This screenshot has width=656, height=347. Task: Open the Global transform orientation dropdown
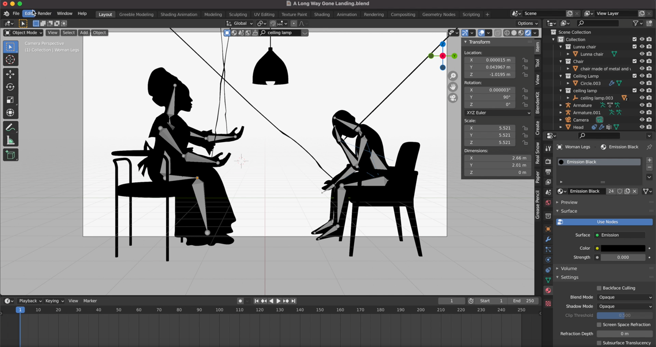(240, 24)
